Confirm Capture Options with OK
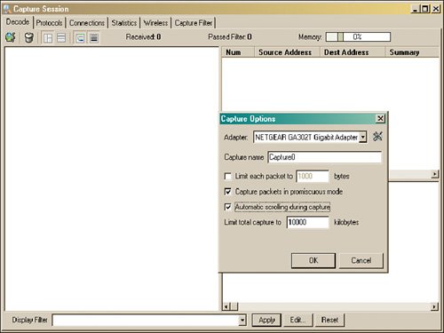 tap(313, 260)
